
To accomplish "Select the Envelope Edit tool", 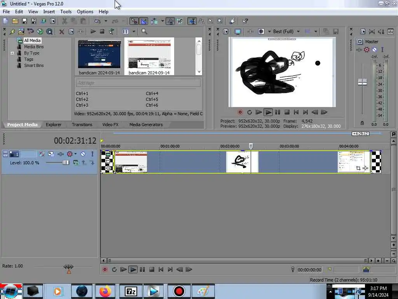I will point(201,21).
